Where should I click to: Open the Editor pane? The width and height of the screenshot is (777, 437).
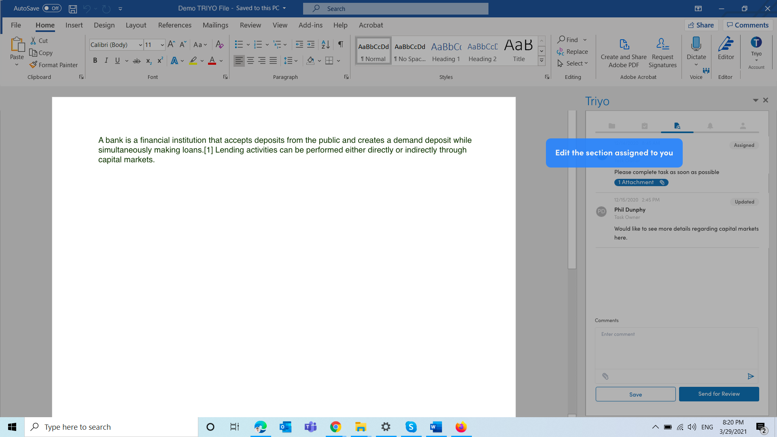(726, 49)
